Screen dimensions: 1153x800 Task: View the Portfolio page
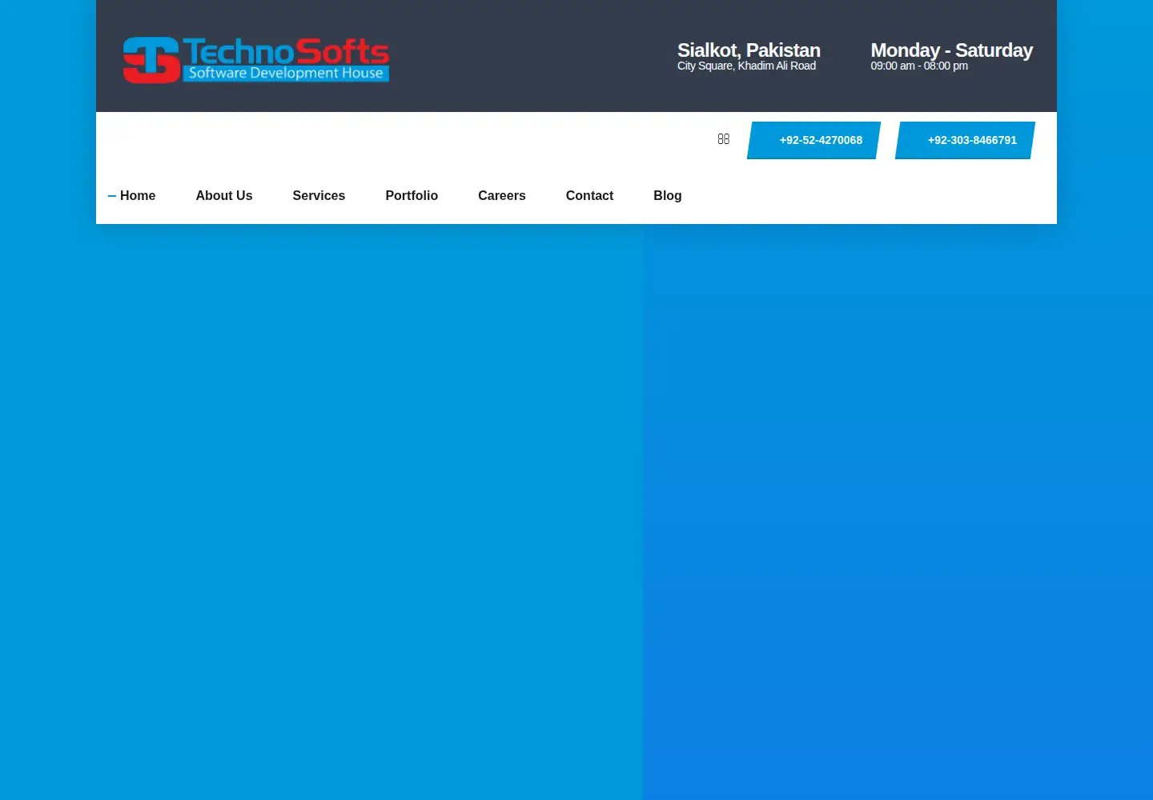412,196
